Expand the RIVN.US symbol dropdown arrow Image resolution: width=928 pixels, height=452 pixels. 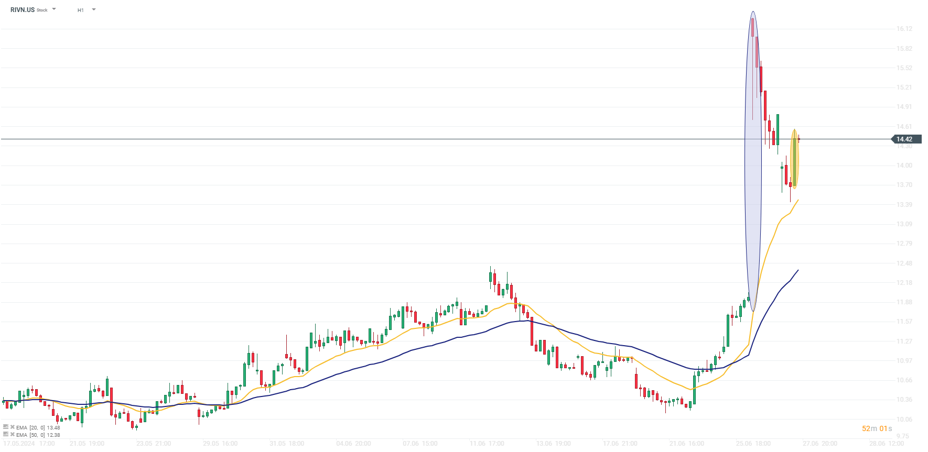pos(54,9)
